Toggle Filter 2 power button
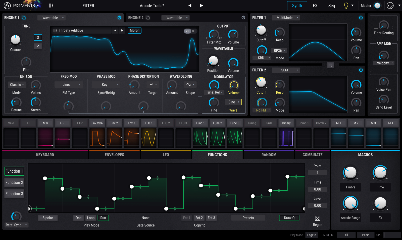 [361, 70]
